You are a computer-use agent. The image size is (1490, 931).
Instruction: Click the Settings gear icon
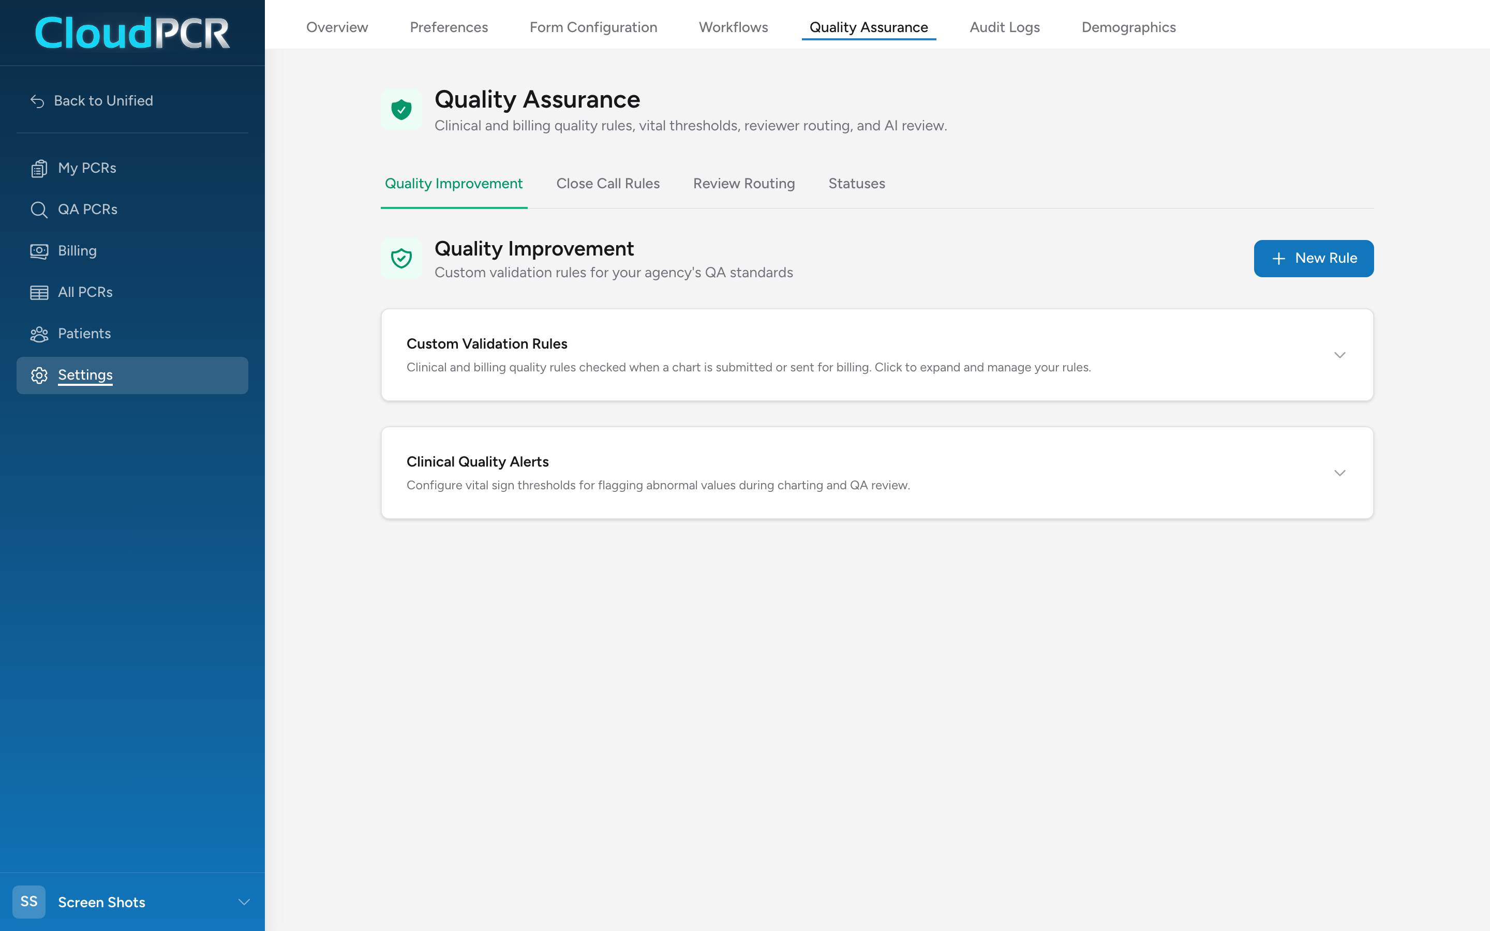39,375
